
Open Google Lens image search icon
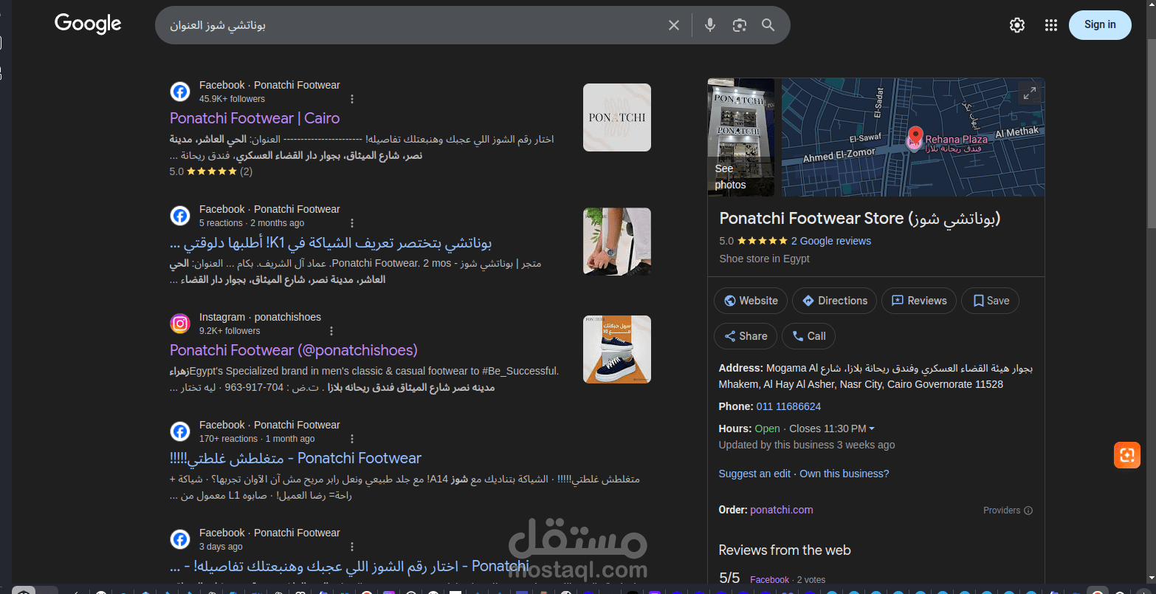coord(739,25)
